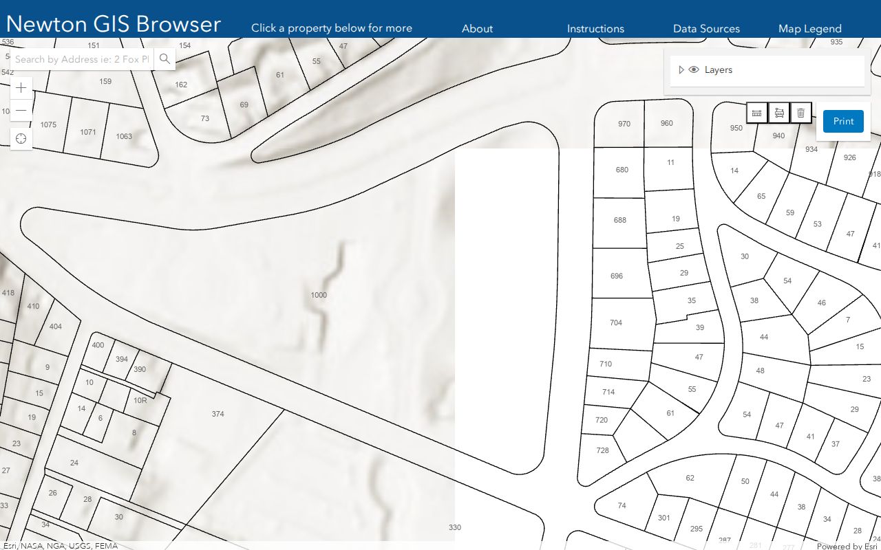Select parcel labeled 696
Viewport: 881px width, 550px height.
click(x=617, y=276)
